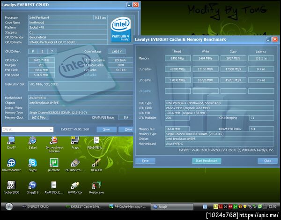Viewport: 281px width, 220px height.
Task: Switch to EVEREST CPUID taskbar item
Action: pyautogui.click(x=36, y=207)
